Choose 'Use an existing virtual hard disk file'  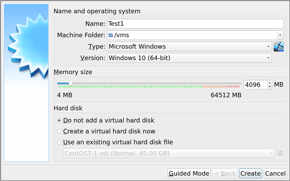tap(59, 142)
